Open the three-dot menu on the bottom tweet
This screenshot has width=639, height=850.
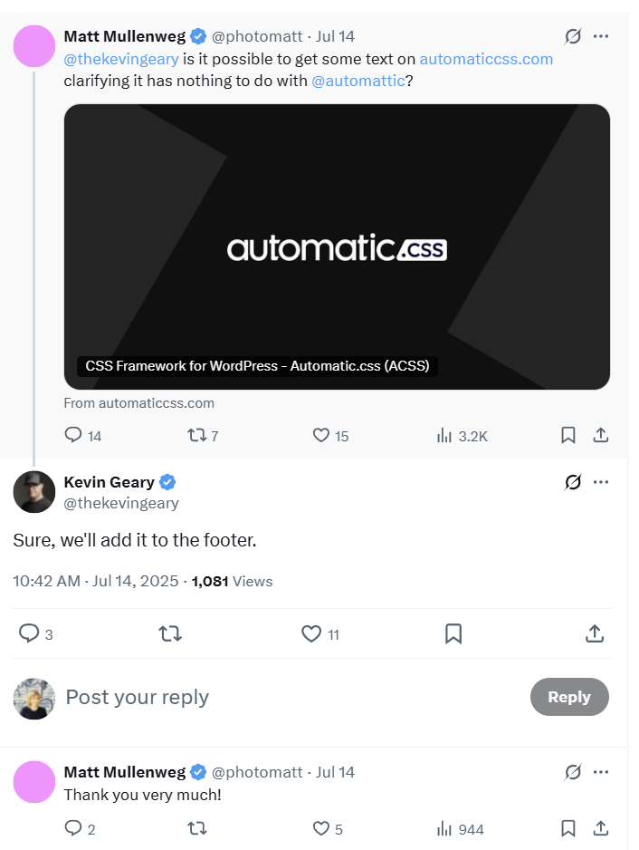pyautogui.click(x=600, y=772)
